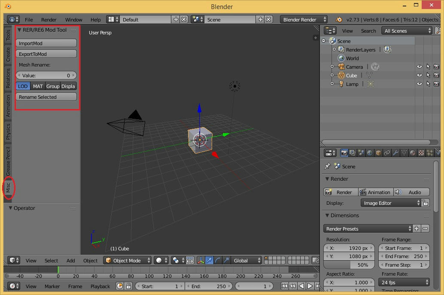The width and height of the screenshot is (444, 295).
Task: Click the Animation render button
Action: (x=376, y=192)
